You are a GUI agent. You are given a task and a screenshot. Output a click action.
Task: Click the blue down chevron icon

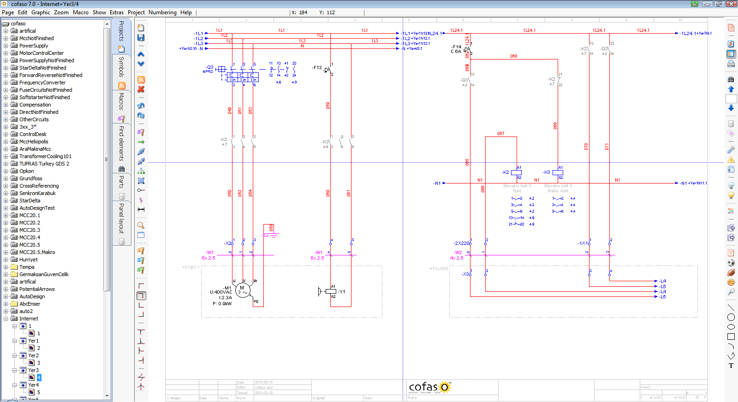(x=141, y=64)
